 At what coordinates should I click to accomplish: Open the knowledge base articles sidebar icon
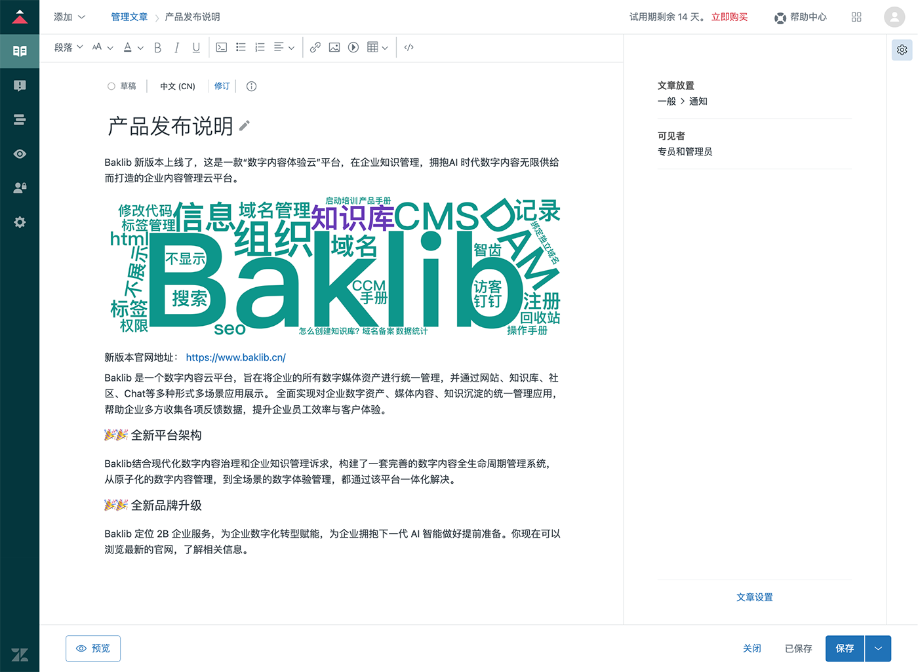click(20, 51)
